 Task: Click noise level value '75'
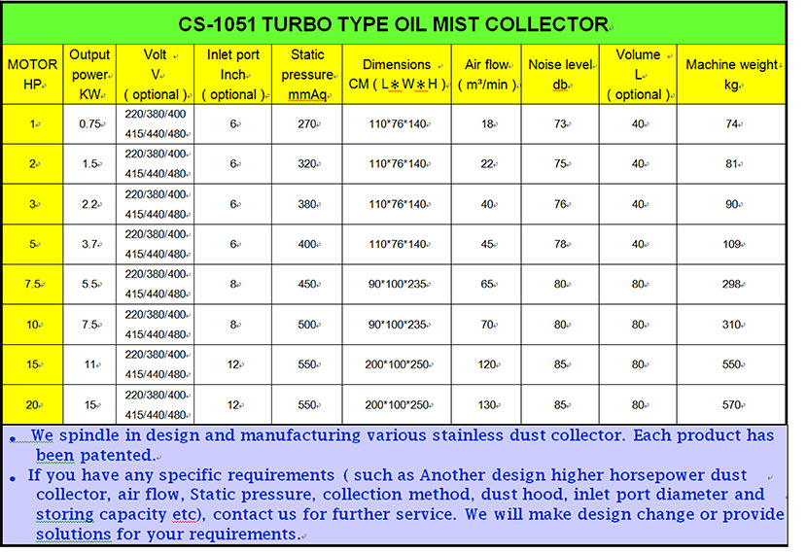[561, 163]
